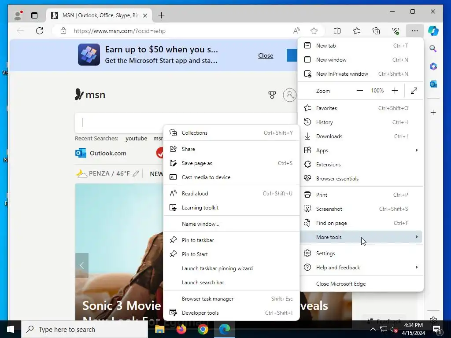The image size is (451, 338).
Task: Open the tab actions menu icon
Action: click(34, 15)
